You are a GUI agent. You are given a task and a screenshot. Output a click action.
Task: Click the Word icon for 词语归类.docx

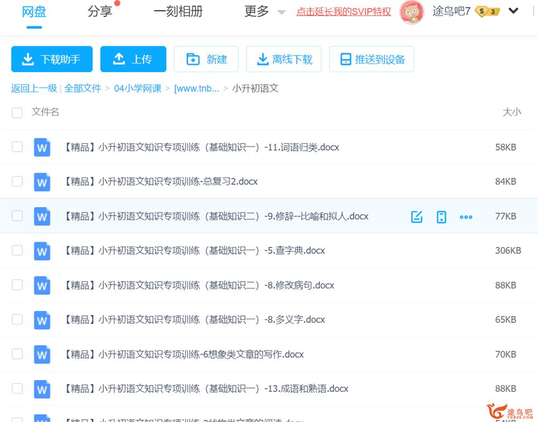click(42, 147)
